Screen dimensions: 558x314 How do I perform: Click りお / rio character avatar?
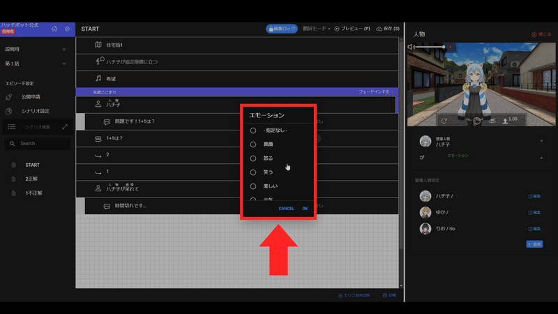pos(425,229)
